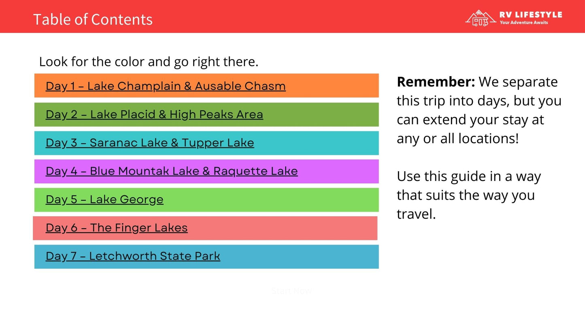Click the salmon pink Day 6 bar
Image resolution: width=585 pixels, height=329 pixels.
[x=283, y=228]
